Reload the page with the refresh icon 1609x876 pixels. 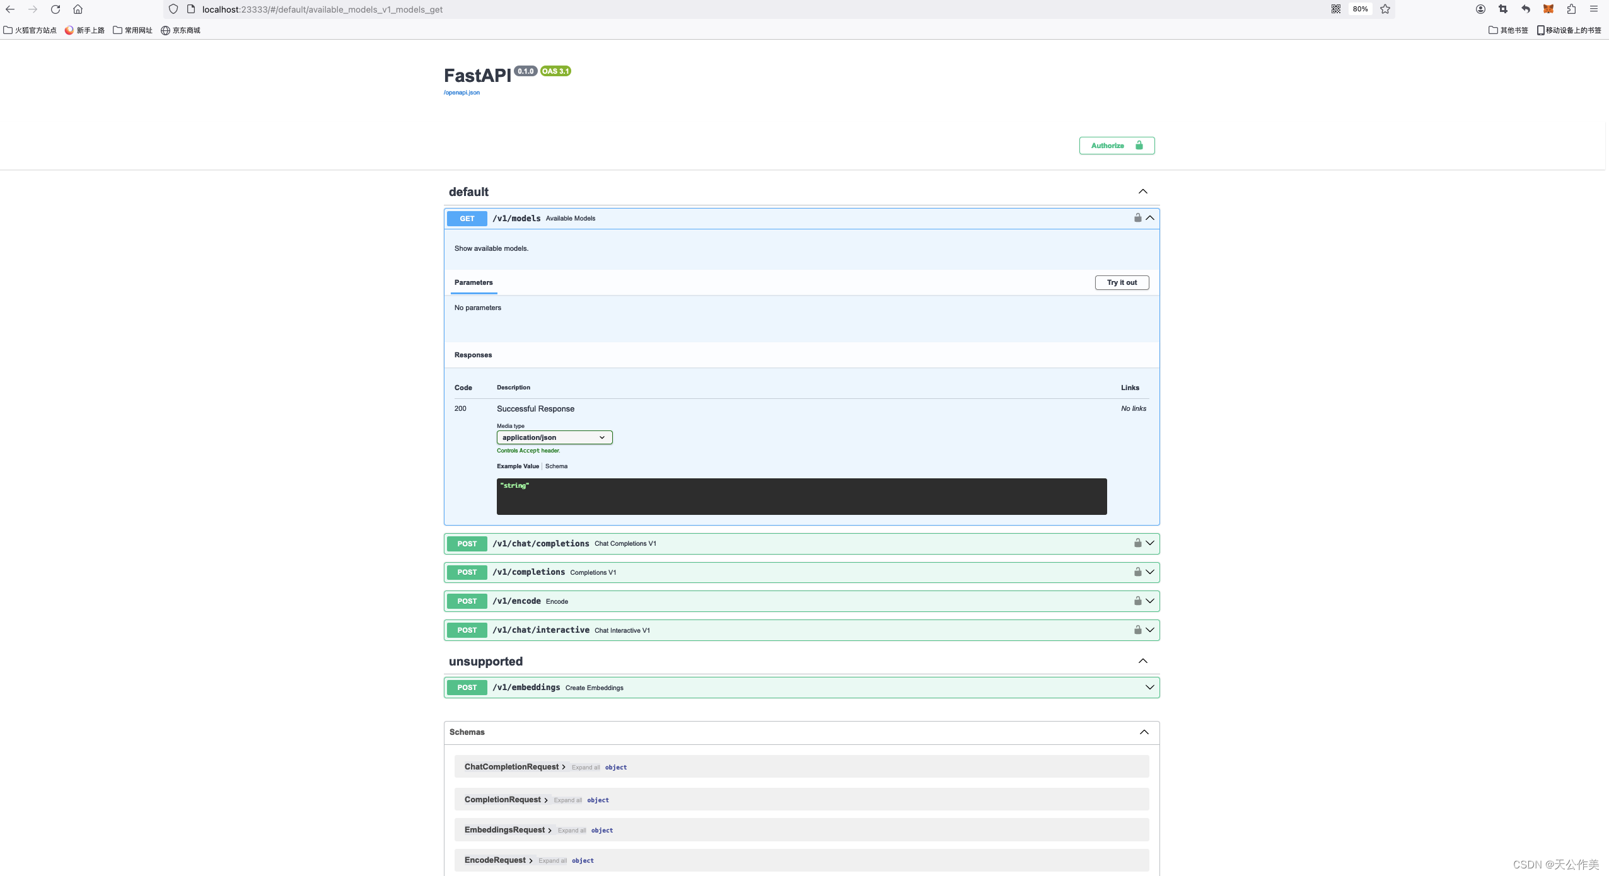point(55,9)
